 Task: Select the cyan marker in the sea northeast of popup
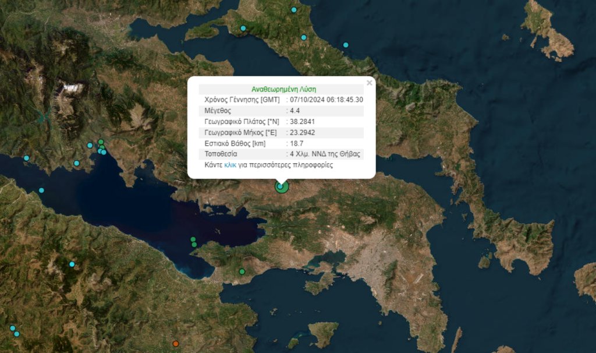click(x=346, y=45)
